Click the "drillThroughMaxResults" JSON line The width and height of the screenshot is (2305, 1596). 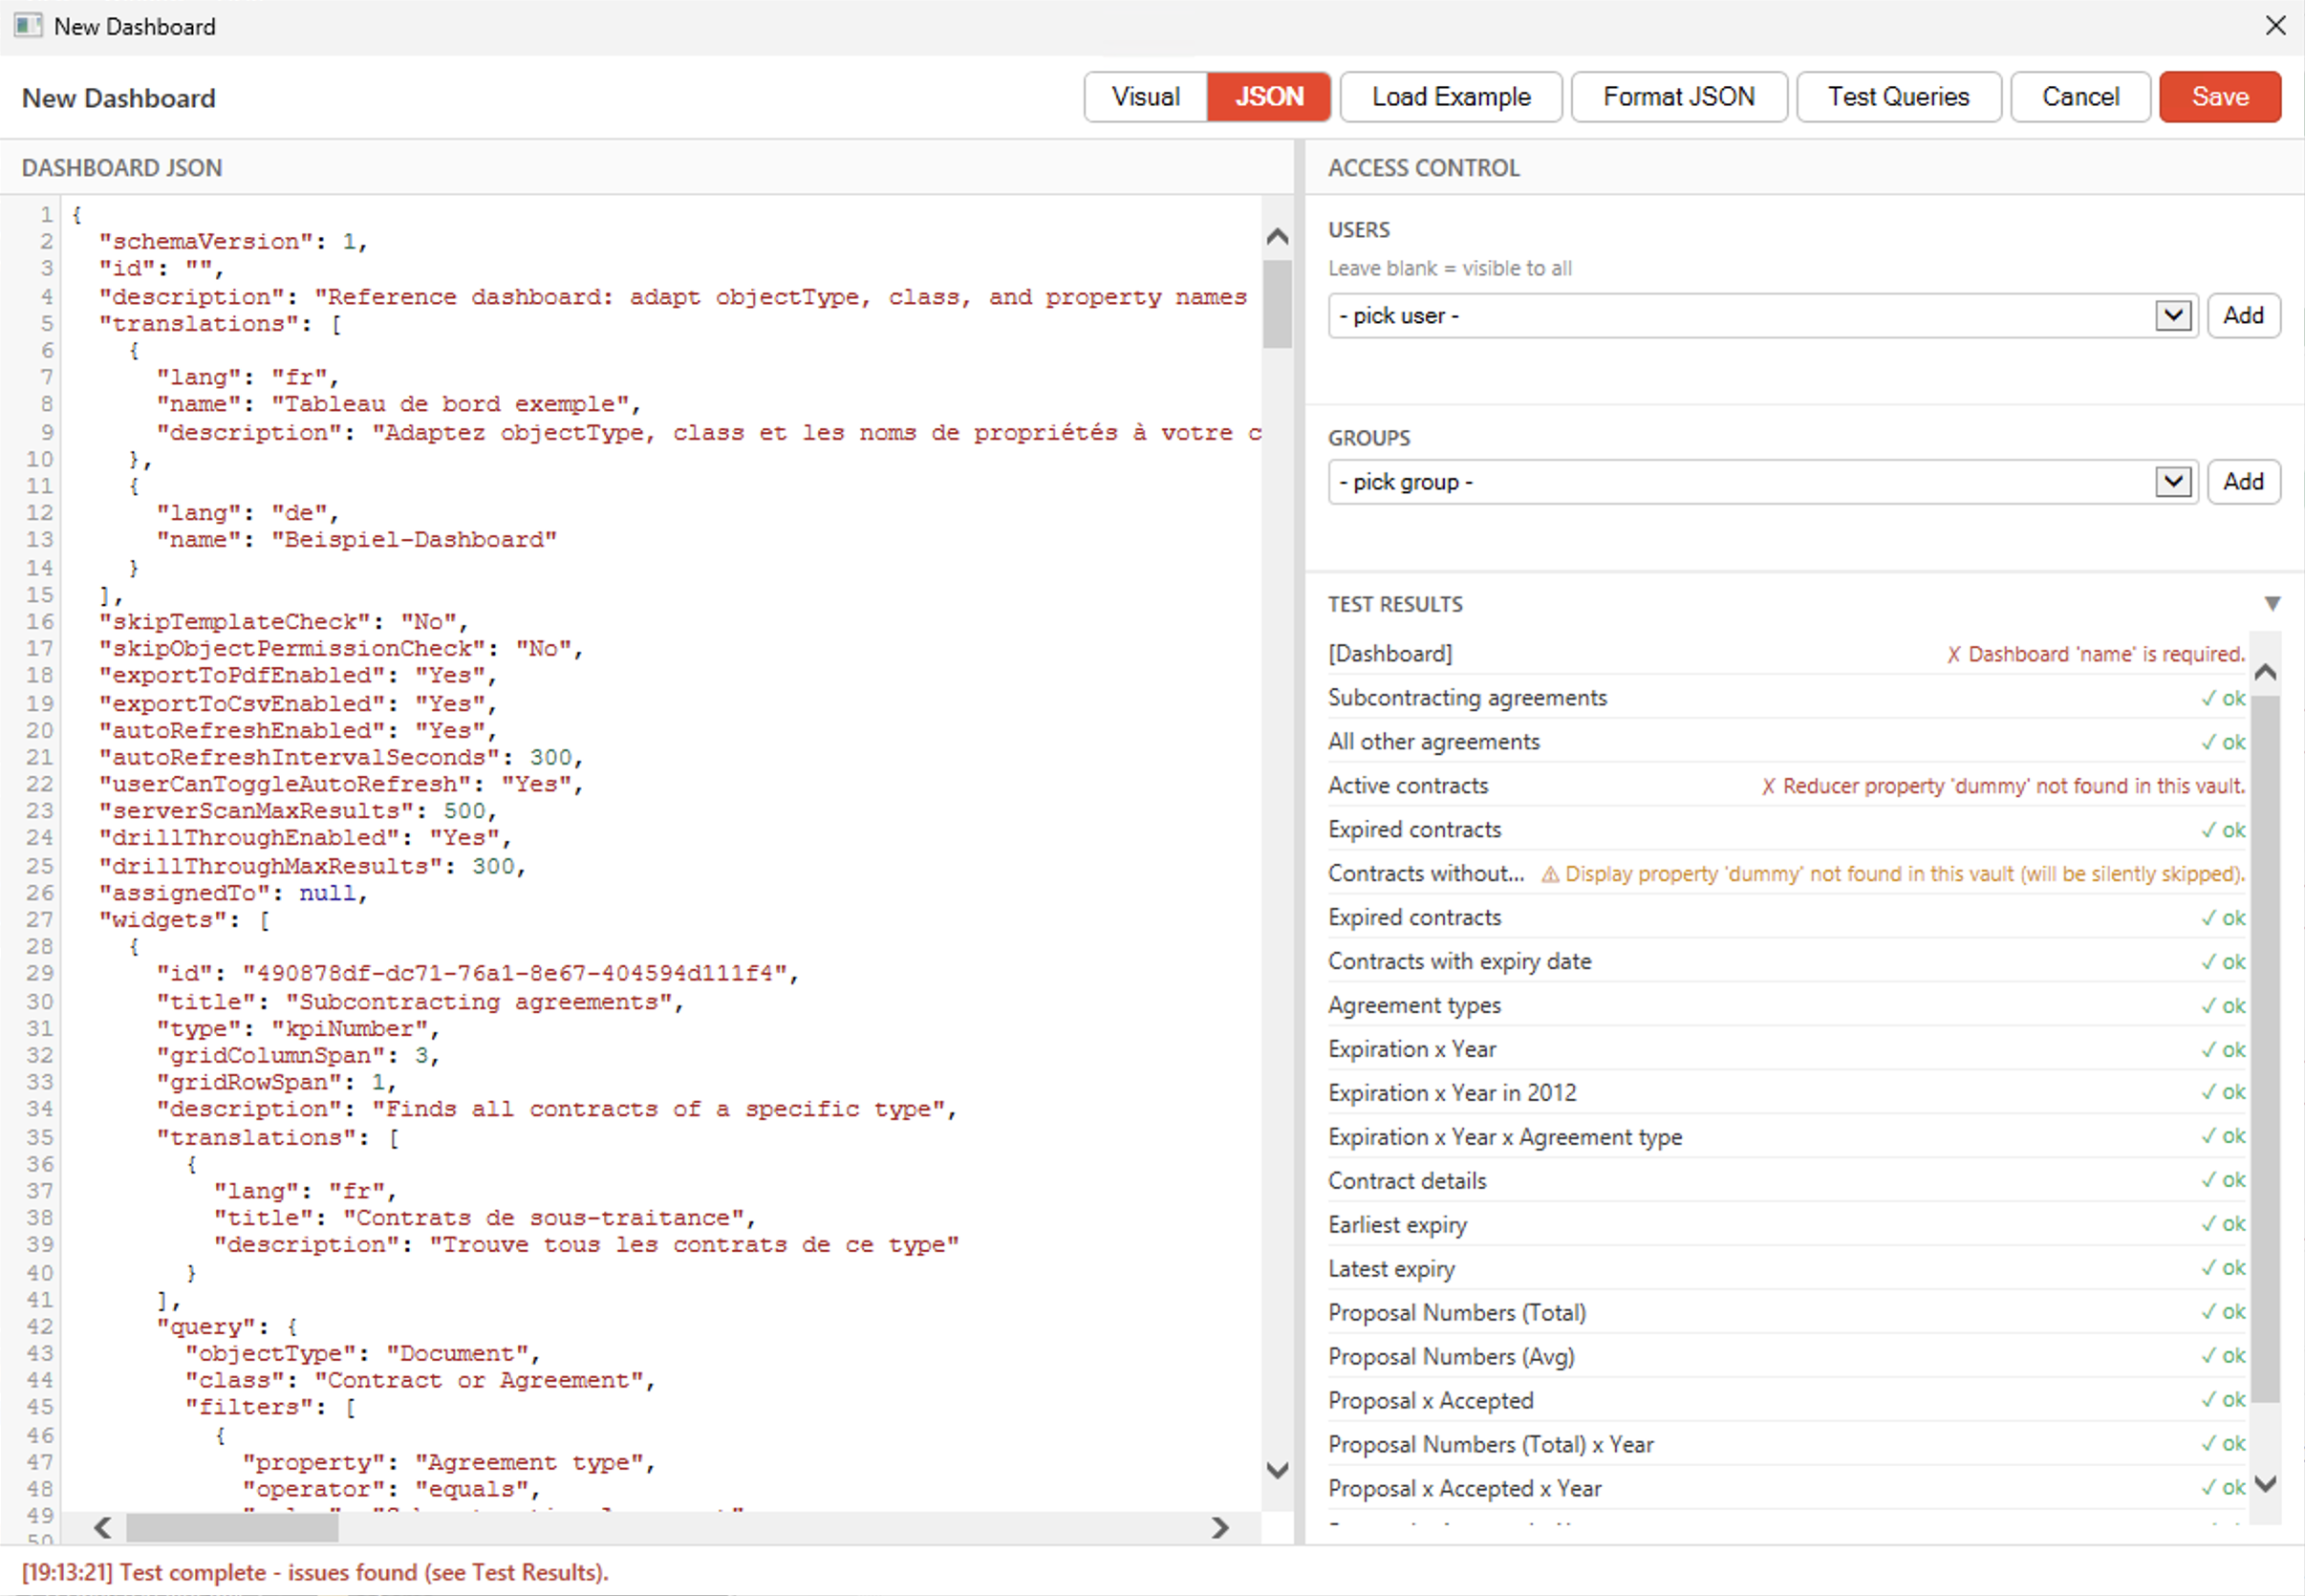point(312,865)
